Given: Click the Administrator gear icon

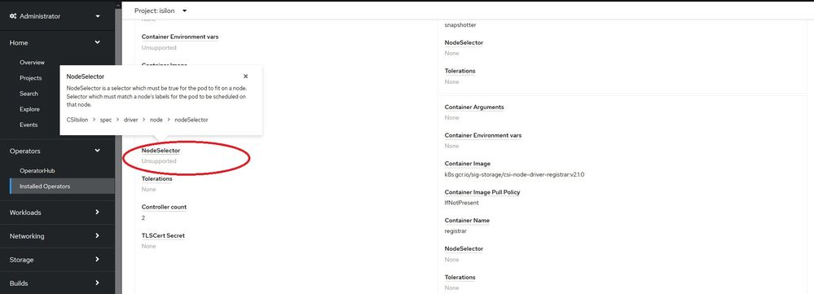Looking at the screenshot, I should [13, 16].
